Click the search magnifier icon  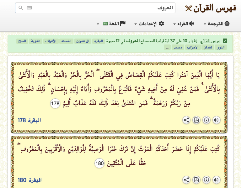tap(21, 8)
